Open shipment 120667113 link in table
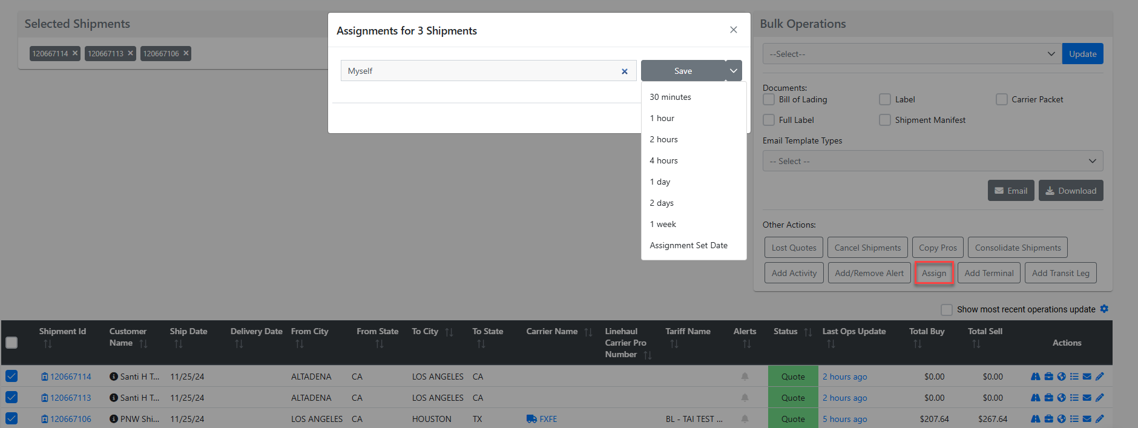Screen dimensions: 1138x428 pyautogui.click(x=71, y=398)
